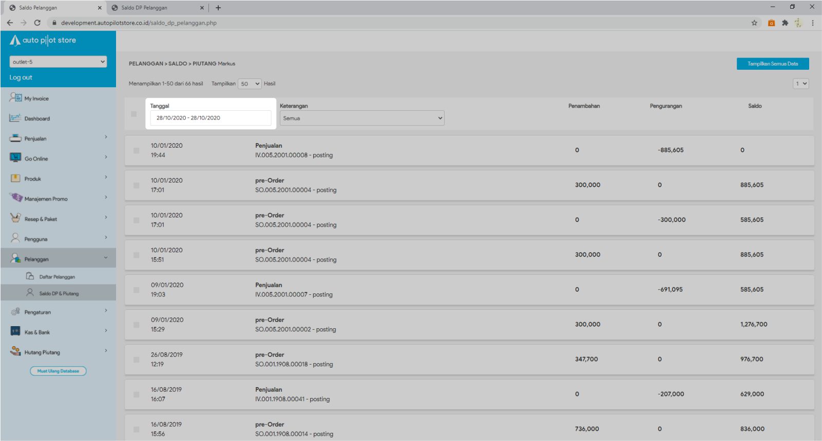The height and width of the screenshot is (441, 822).
Task: Open the Keterangan Semua filter dropdown
Action: click(362, 118)
